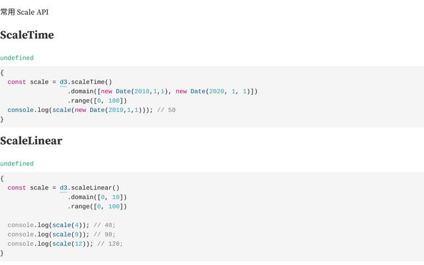Click the console.log(scale(12)) line
The image size is (424, 265).
click(55, 244)
